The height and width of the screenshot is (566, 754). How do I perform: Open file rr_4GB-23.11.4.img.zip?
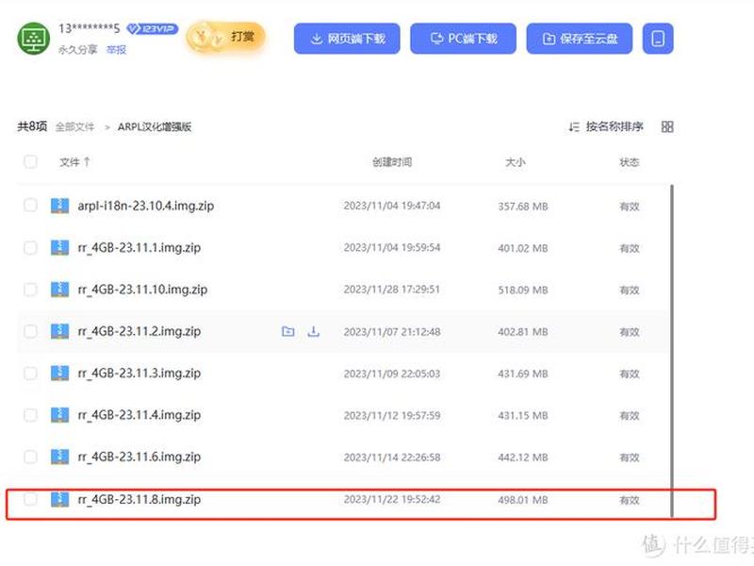(139, 415)
